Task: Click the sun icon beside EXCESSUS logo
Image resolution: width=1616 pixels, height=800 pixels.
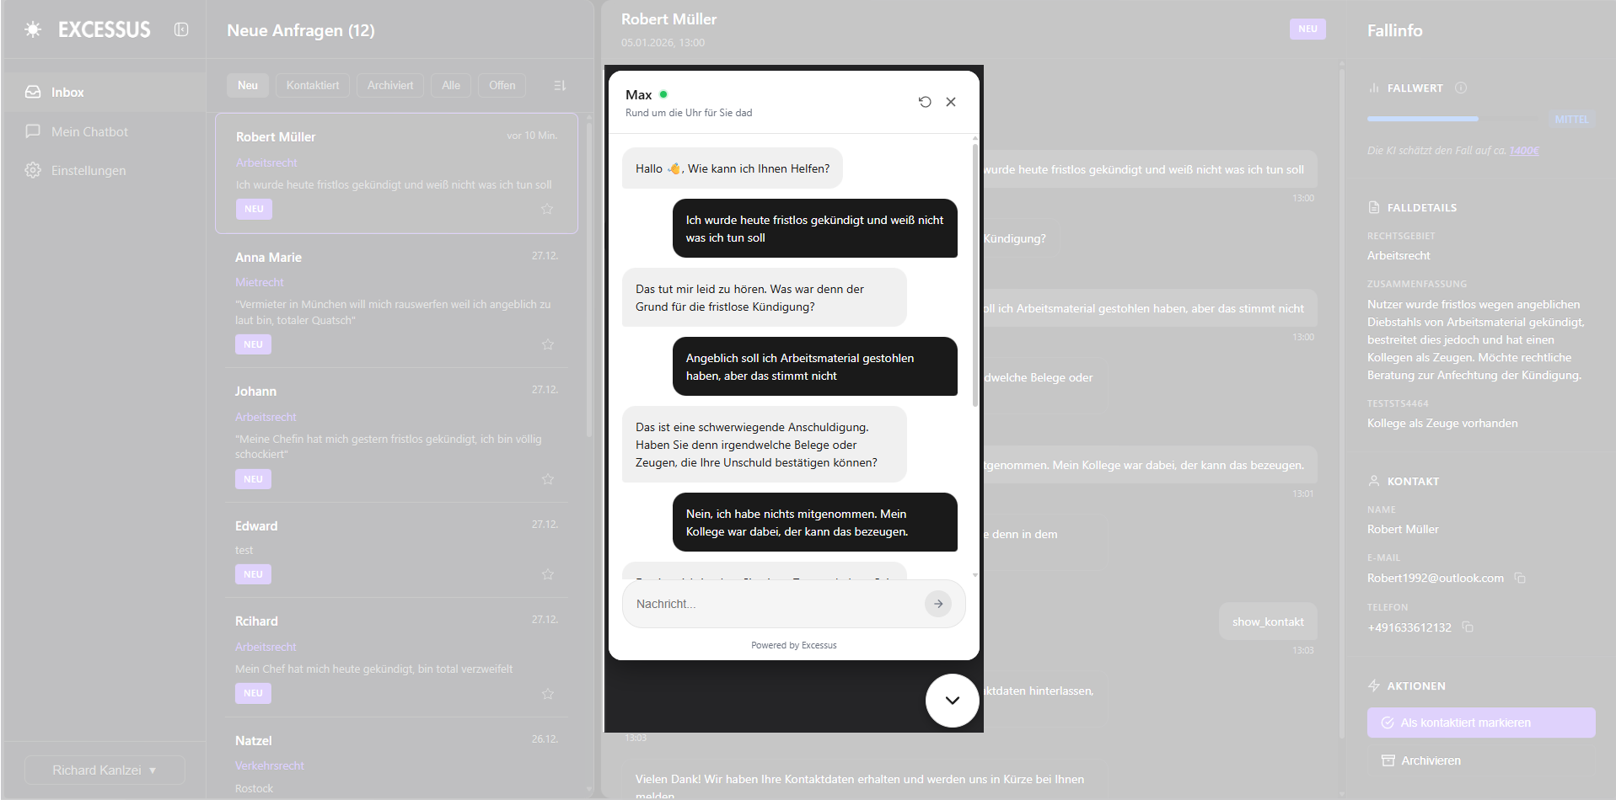Action: 32,29
